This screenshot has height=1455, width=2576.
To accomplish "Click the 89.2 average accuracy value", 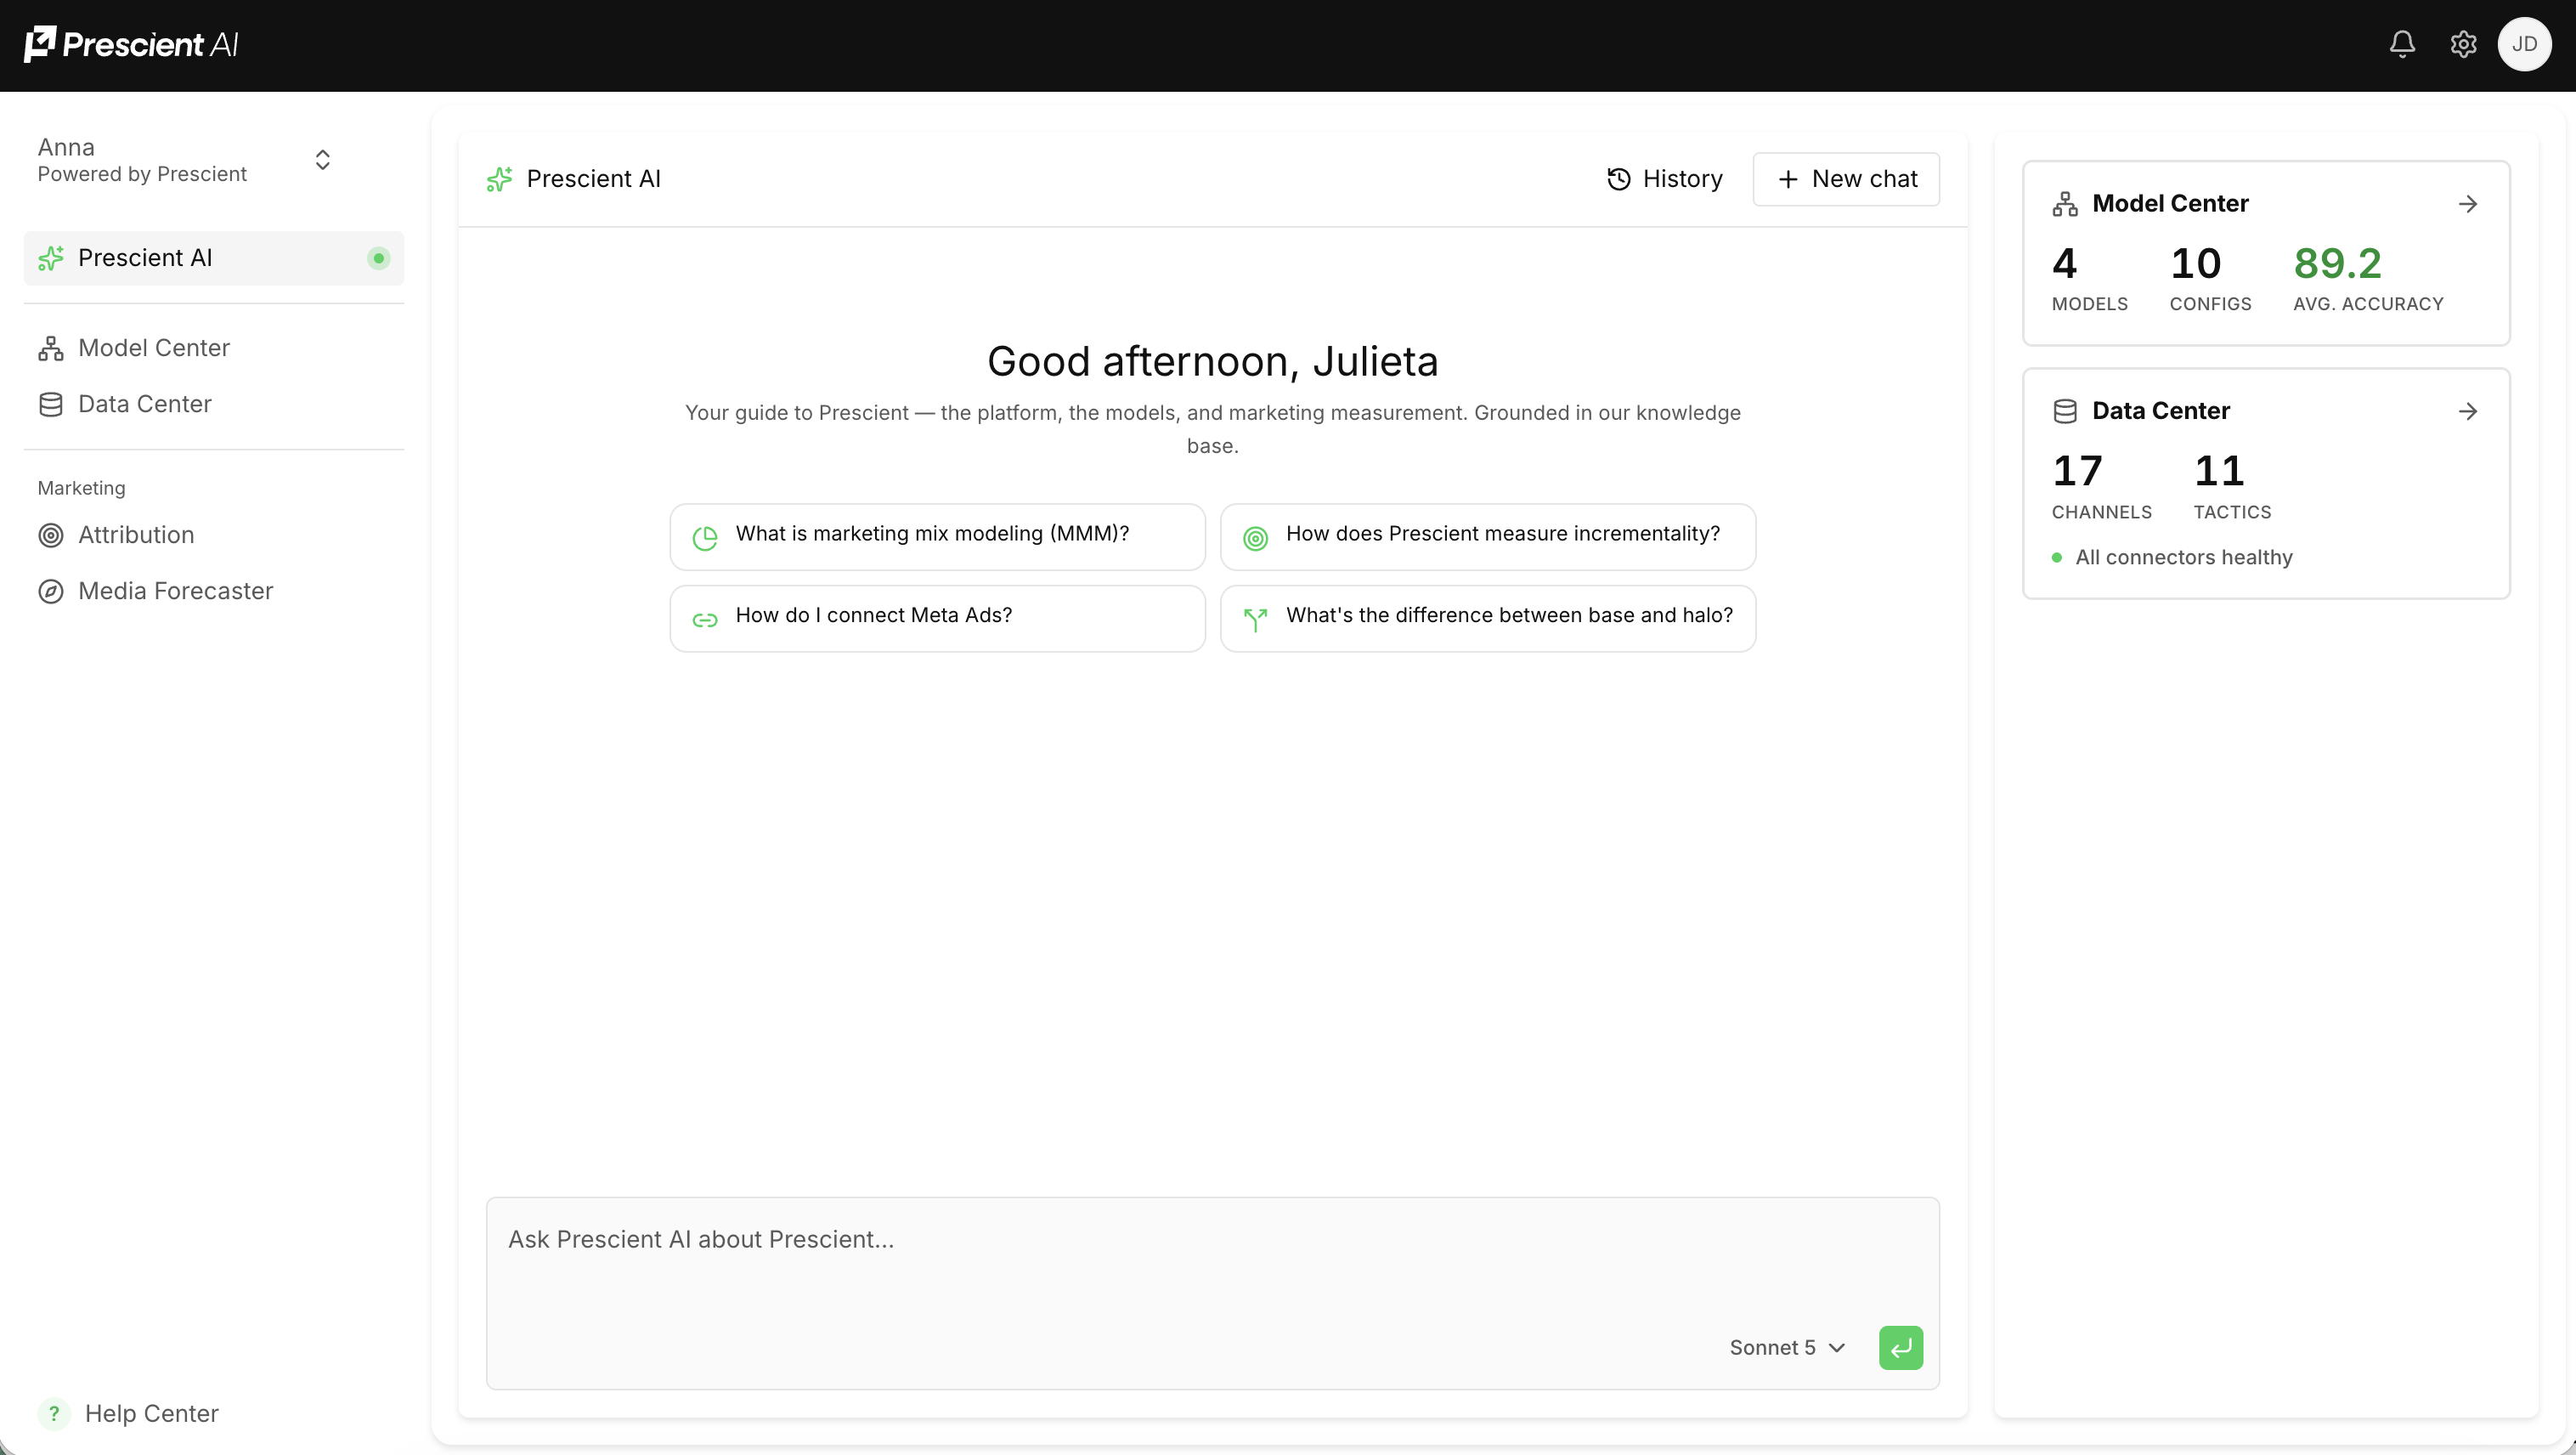I will (x=2338, y=264).
